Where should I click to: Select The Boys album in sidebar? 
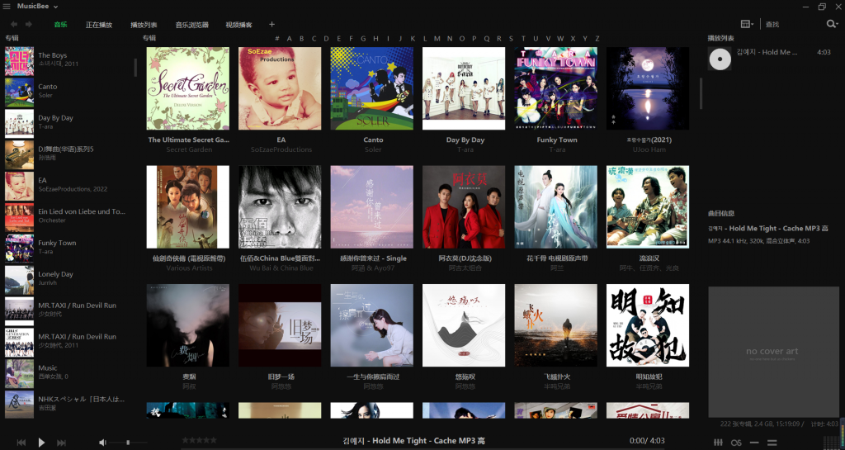click(68, 59)
